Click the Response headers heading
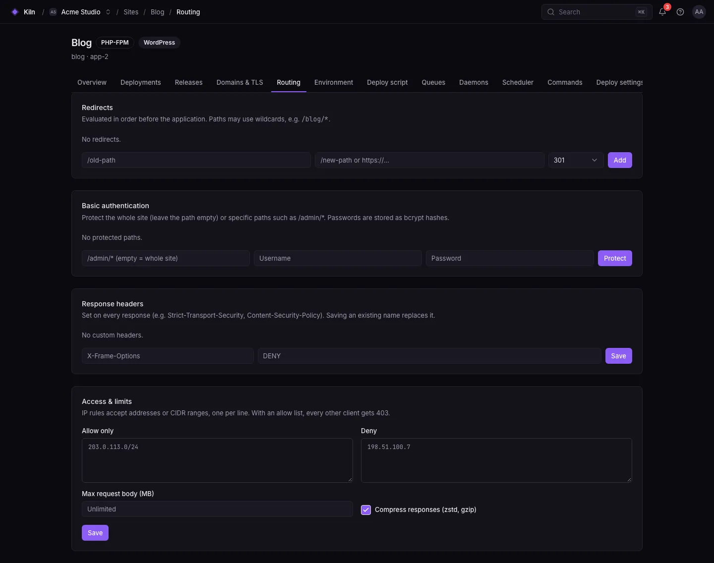Image resolution: width=714 pixels, height=563 pixels. (x=113, y=304)
